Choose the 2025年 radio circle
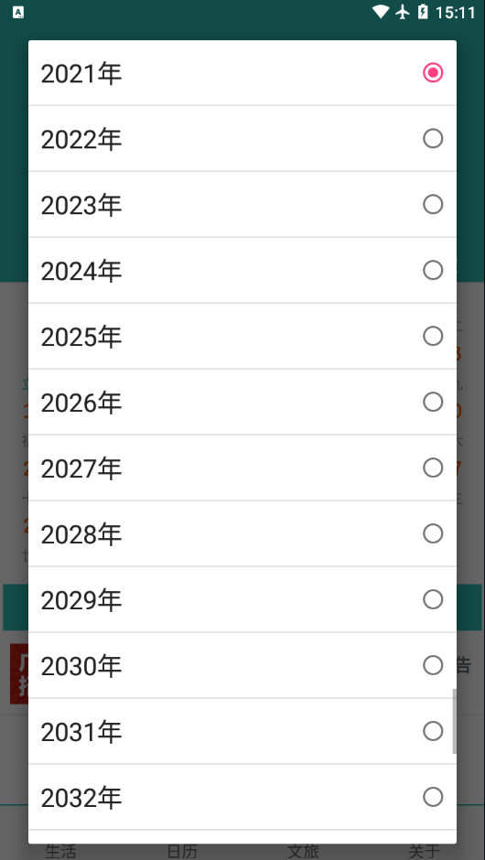 [432, 336]
